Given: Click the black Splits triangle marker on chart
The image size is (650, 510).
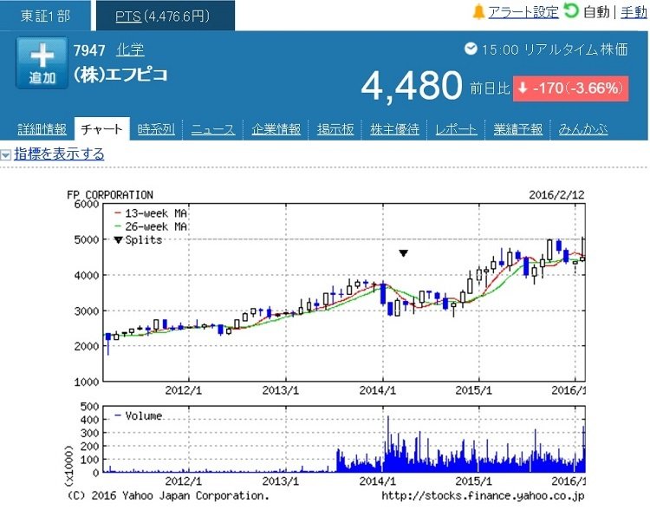Looking at the screenshot, I should 403,253.
